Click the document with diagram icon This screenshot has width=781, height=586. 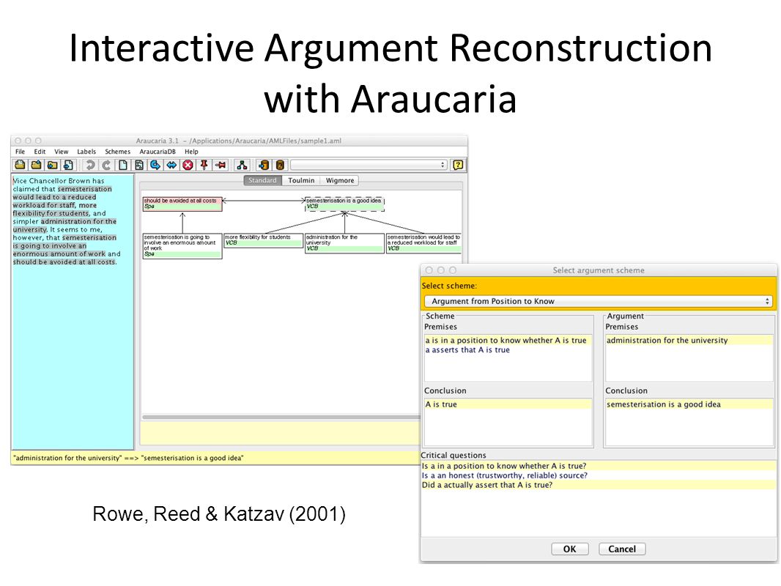(x=139, y=165)
